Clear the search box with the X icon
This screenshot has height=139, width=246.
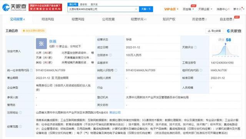pos(136,9)
